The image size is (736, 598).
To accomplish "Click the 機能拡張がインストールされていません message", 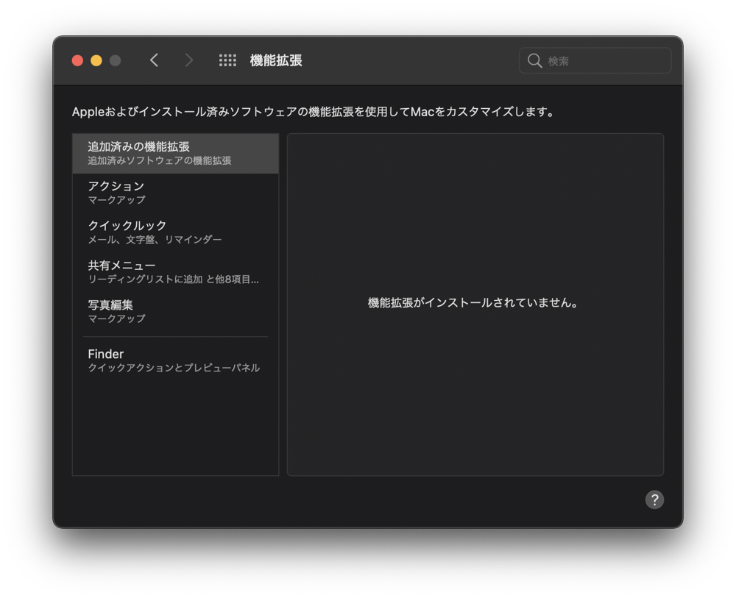I will 473,302.
